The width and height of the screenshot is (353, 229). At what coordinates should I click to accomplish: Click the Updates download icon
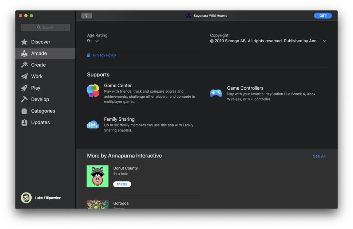(24, 123)
